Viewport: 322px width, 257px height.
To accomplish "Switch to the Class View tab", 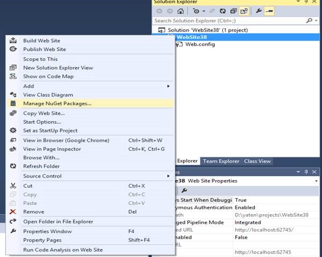I will 257,161.
